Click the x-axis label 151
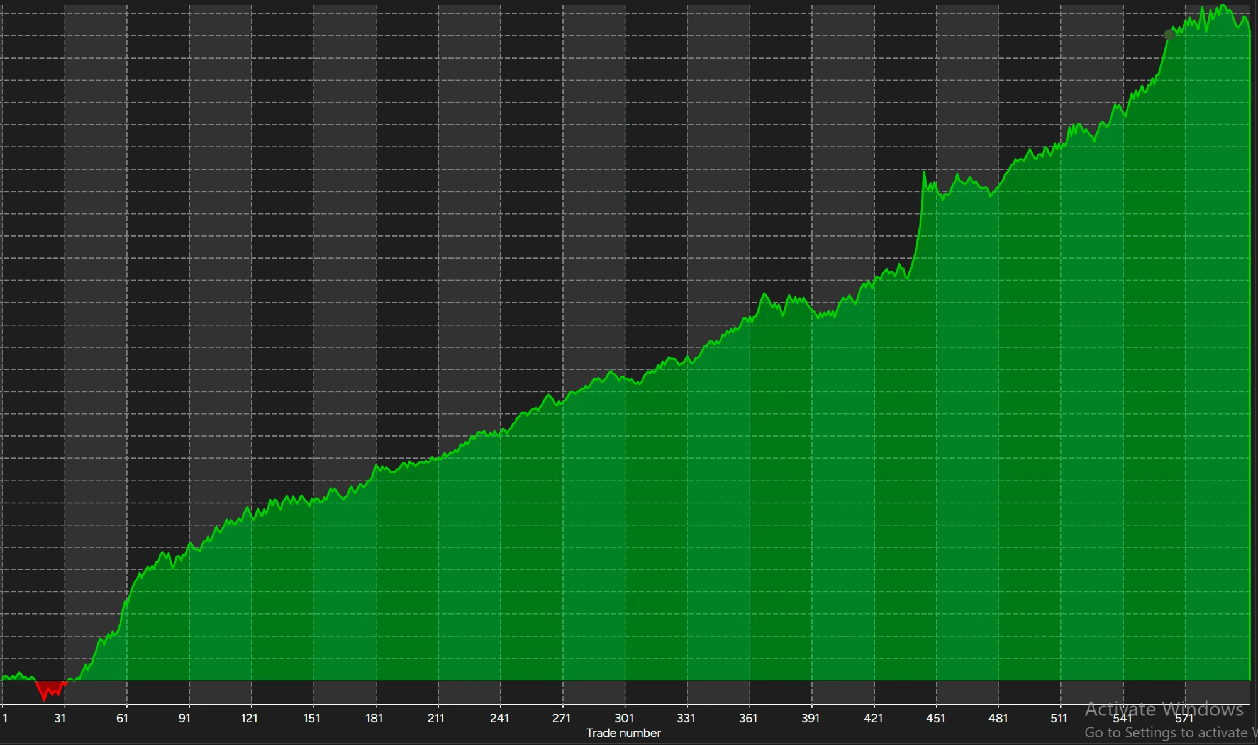 311,718
